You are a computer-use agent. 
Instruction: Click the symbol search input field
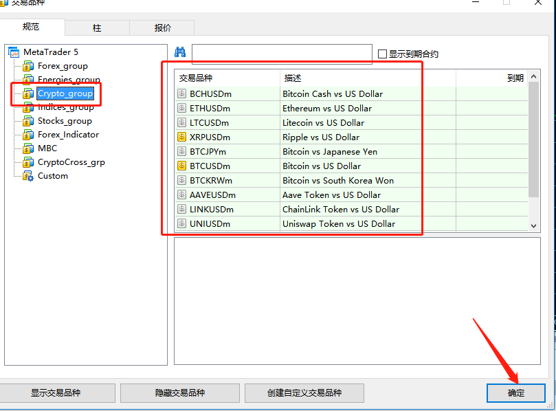coord(282,54)
